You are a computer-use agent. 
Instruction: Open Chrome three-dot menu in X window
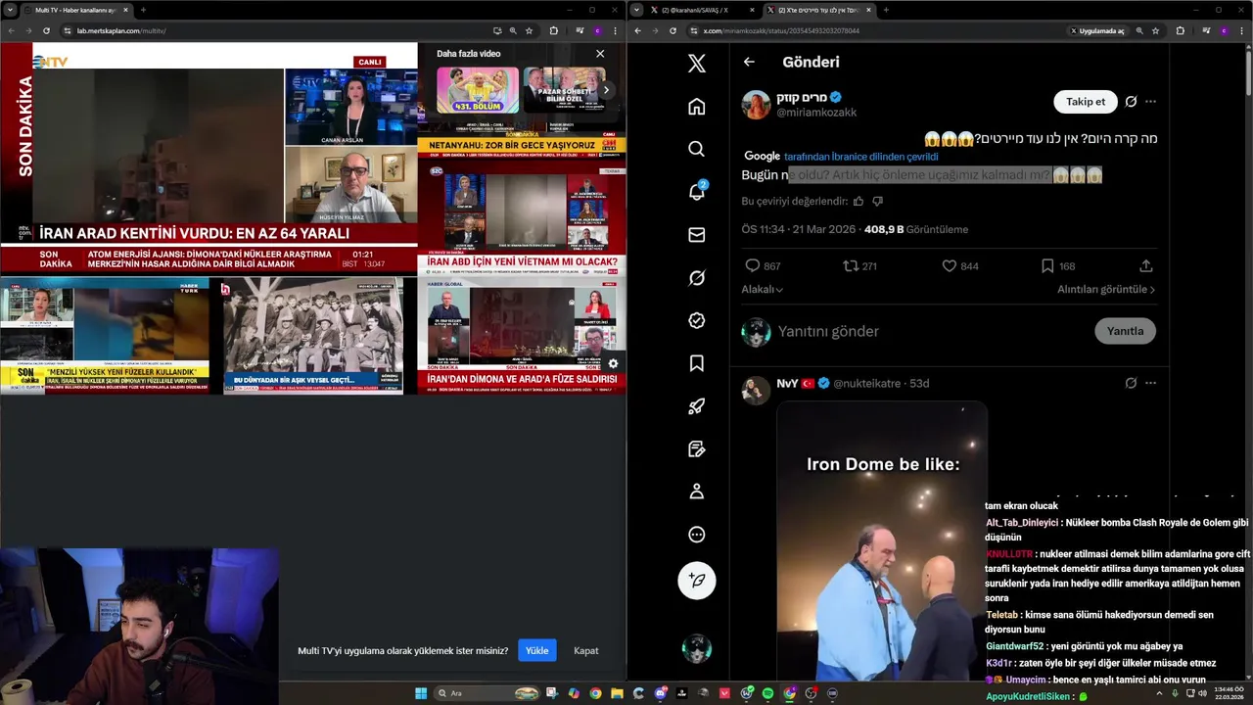pyautogui.click(x=1240, y=30)
